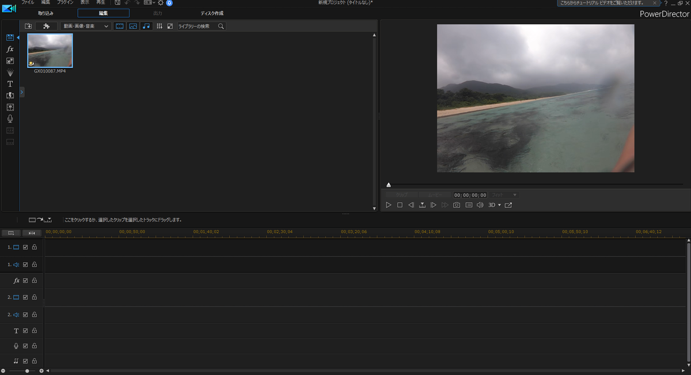Uncheck the fx effect track checkbox
This screenshot has height=375, width=691.
pyautogui.click(x=25, y=281)
